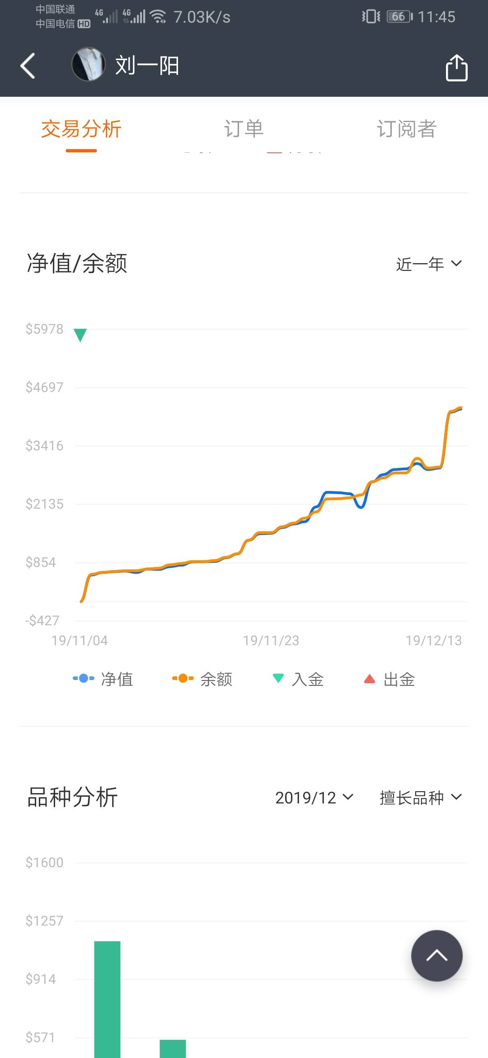This screenshot has height=1058, width=488.
Task: Switch to the 订单 tab
Action: [x=244, y=129]
